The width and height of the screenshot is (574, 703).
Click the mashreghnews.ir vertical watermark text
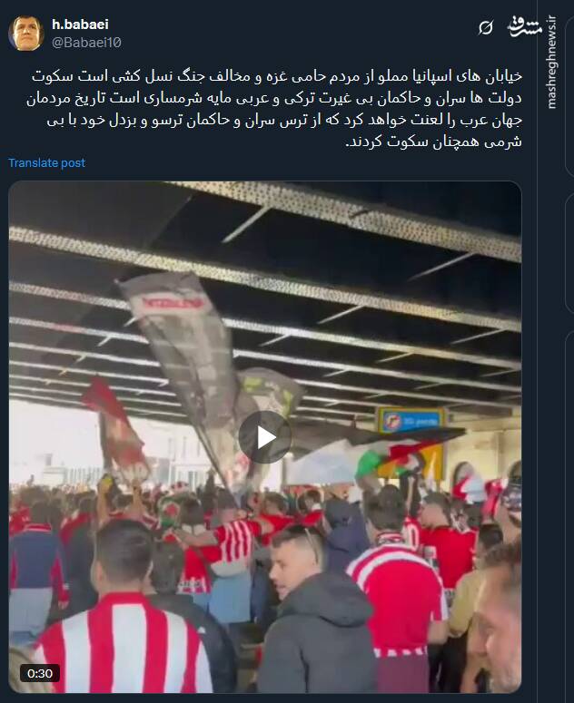point(552,63)
